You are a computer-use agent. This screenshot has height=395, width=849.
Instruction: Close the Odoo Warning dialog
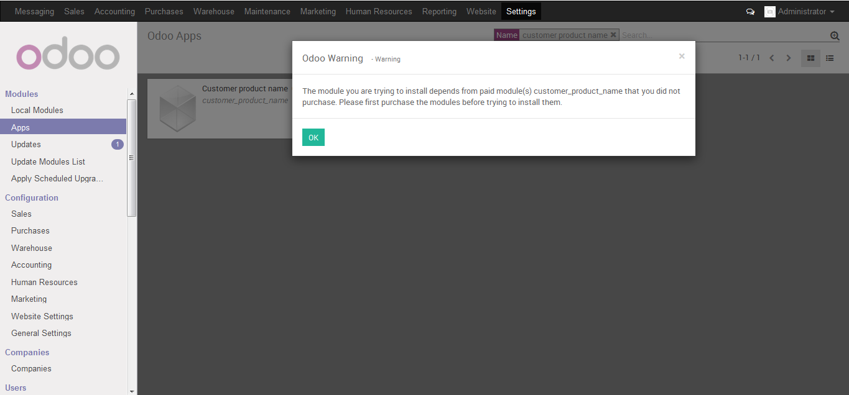pyautogui.click(x=682, y=56)
